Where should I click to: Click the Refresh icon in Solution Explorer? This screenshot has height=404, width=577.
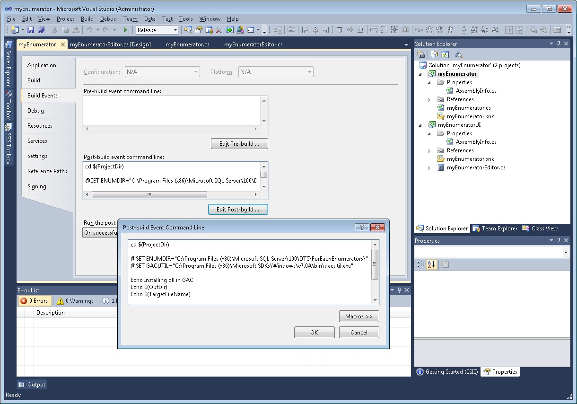tap(445, 54)
